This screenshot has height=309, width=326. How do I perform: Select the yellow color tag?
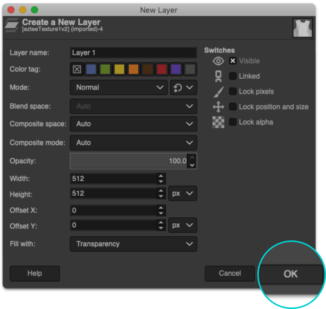click(x=119, y=69)
